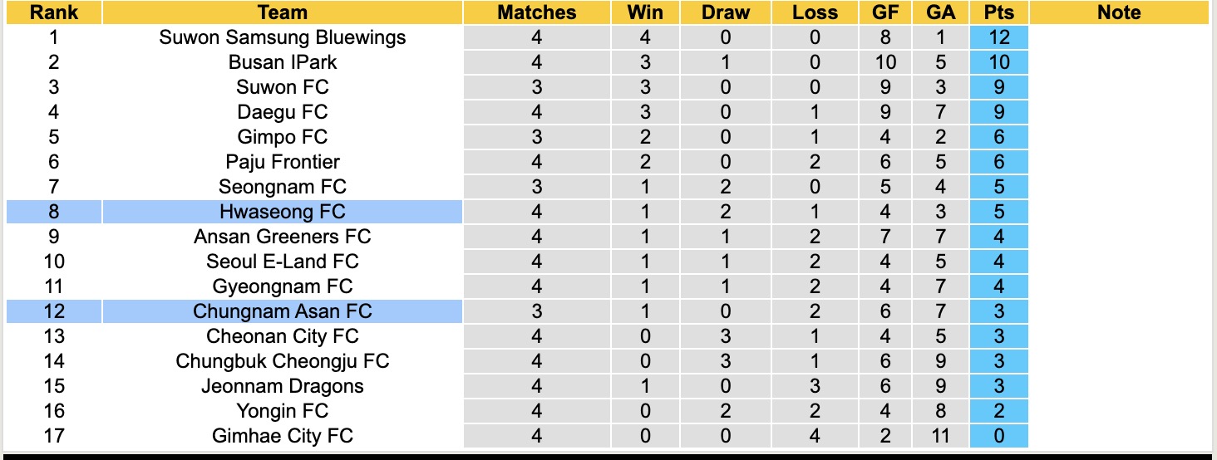Select the Jeonnam Dragons team name

[x=283, y=386]
